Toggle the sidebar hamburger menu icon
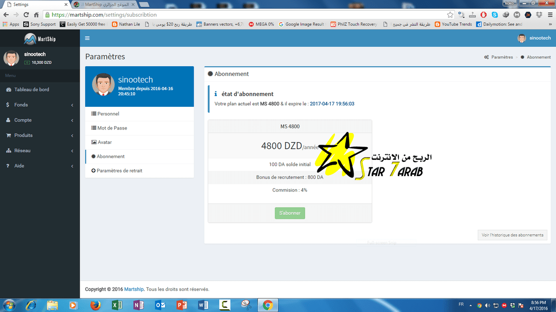The height and width of the screenshot is (312, 556). coord(87,38)
